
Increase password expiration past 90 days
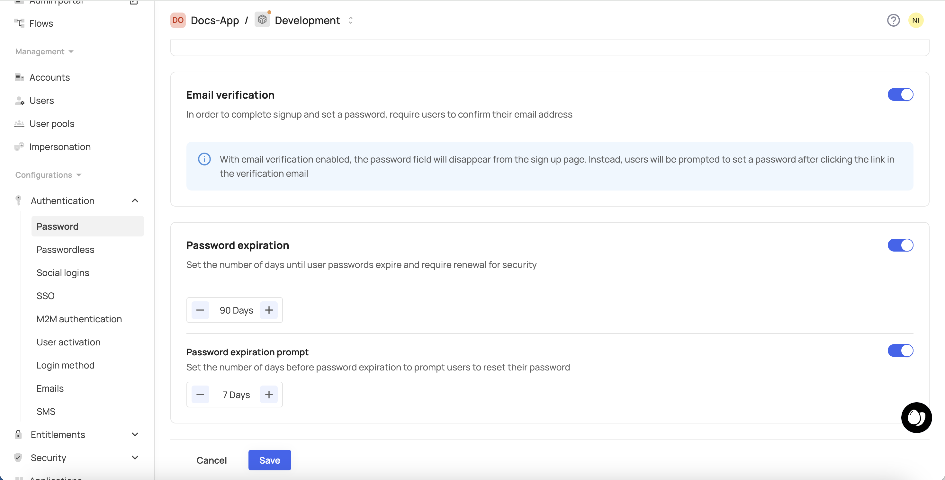[x=269, y=310]
